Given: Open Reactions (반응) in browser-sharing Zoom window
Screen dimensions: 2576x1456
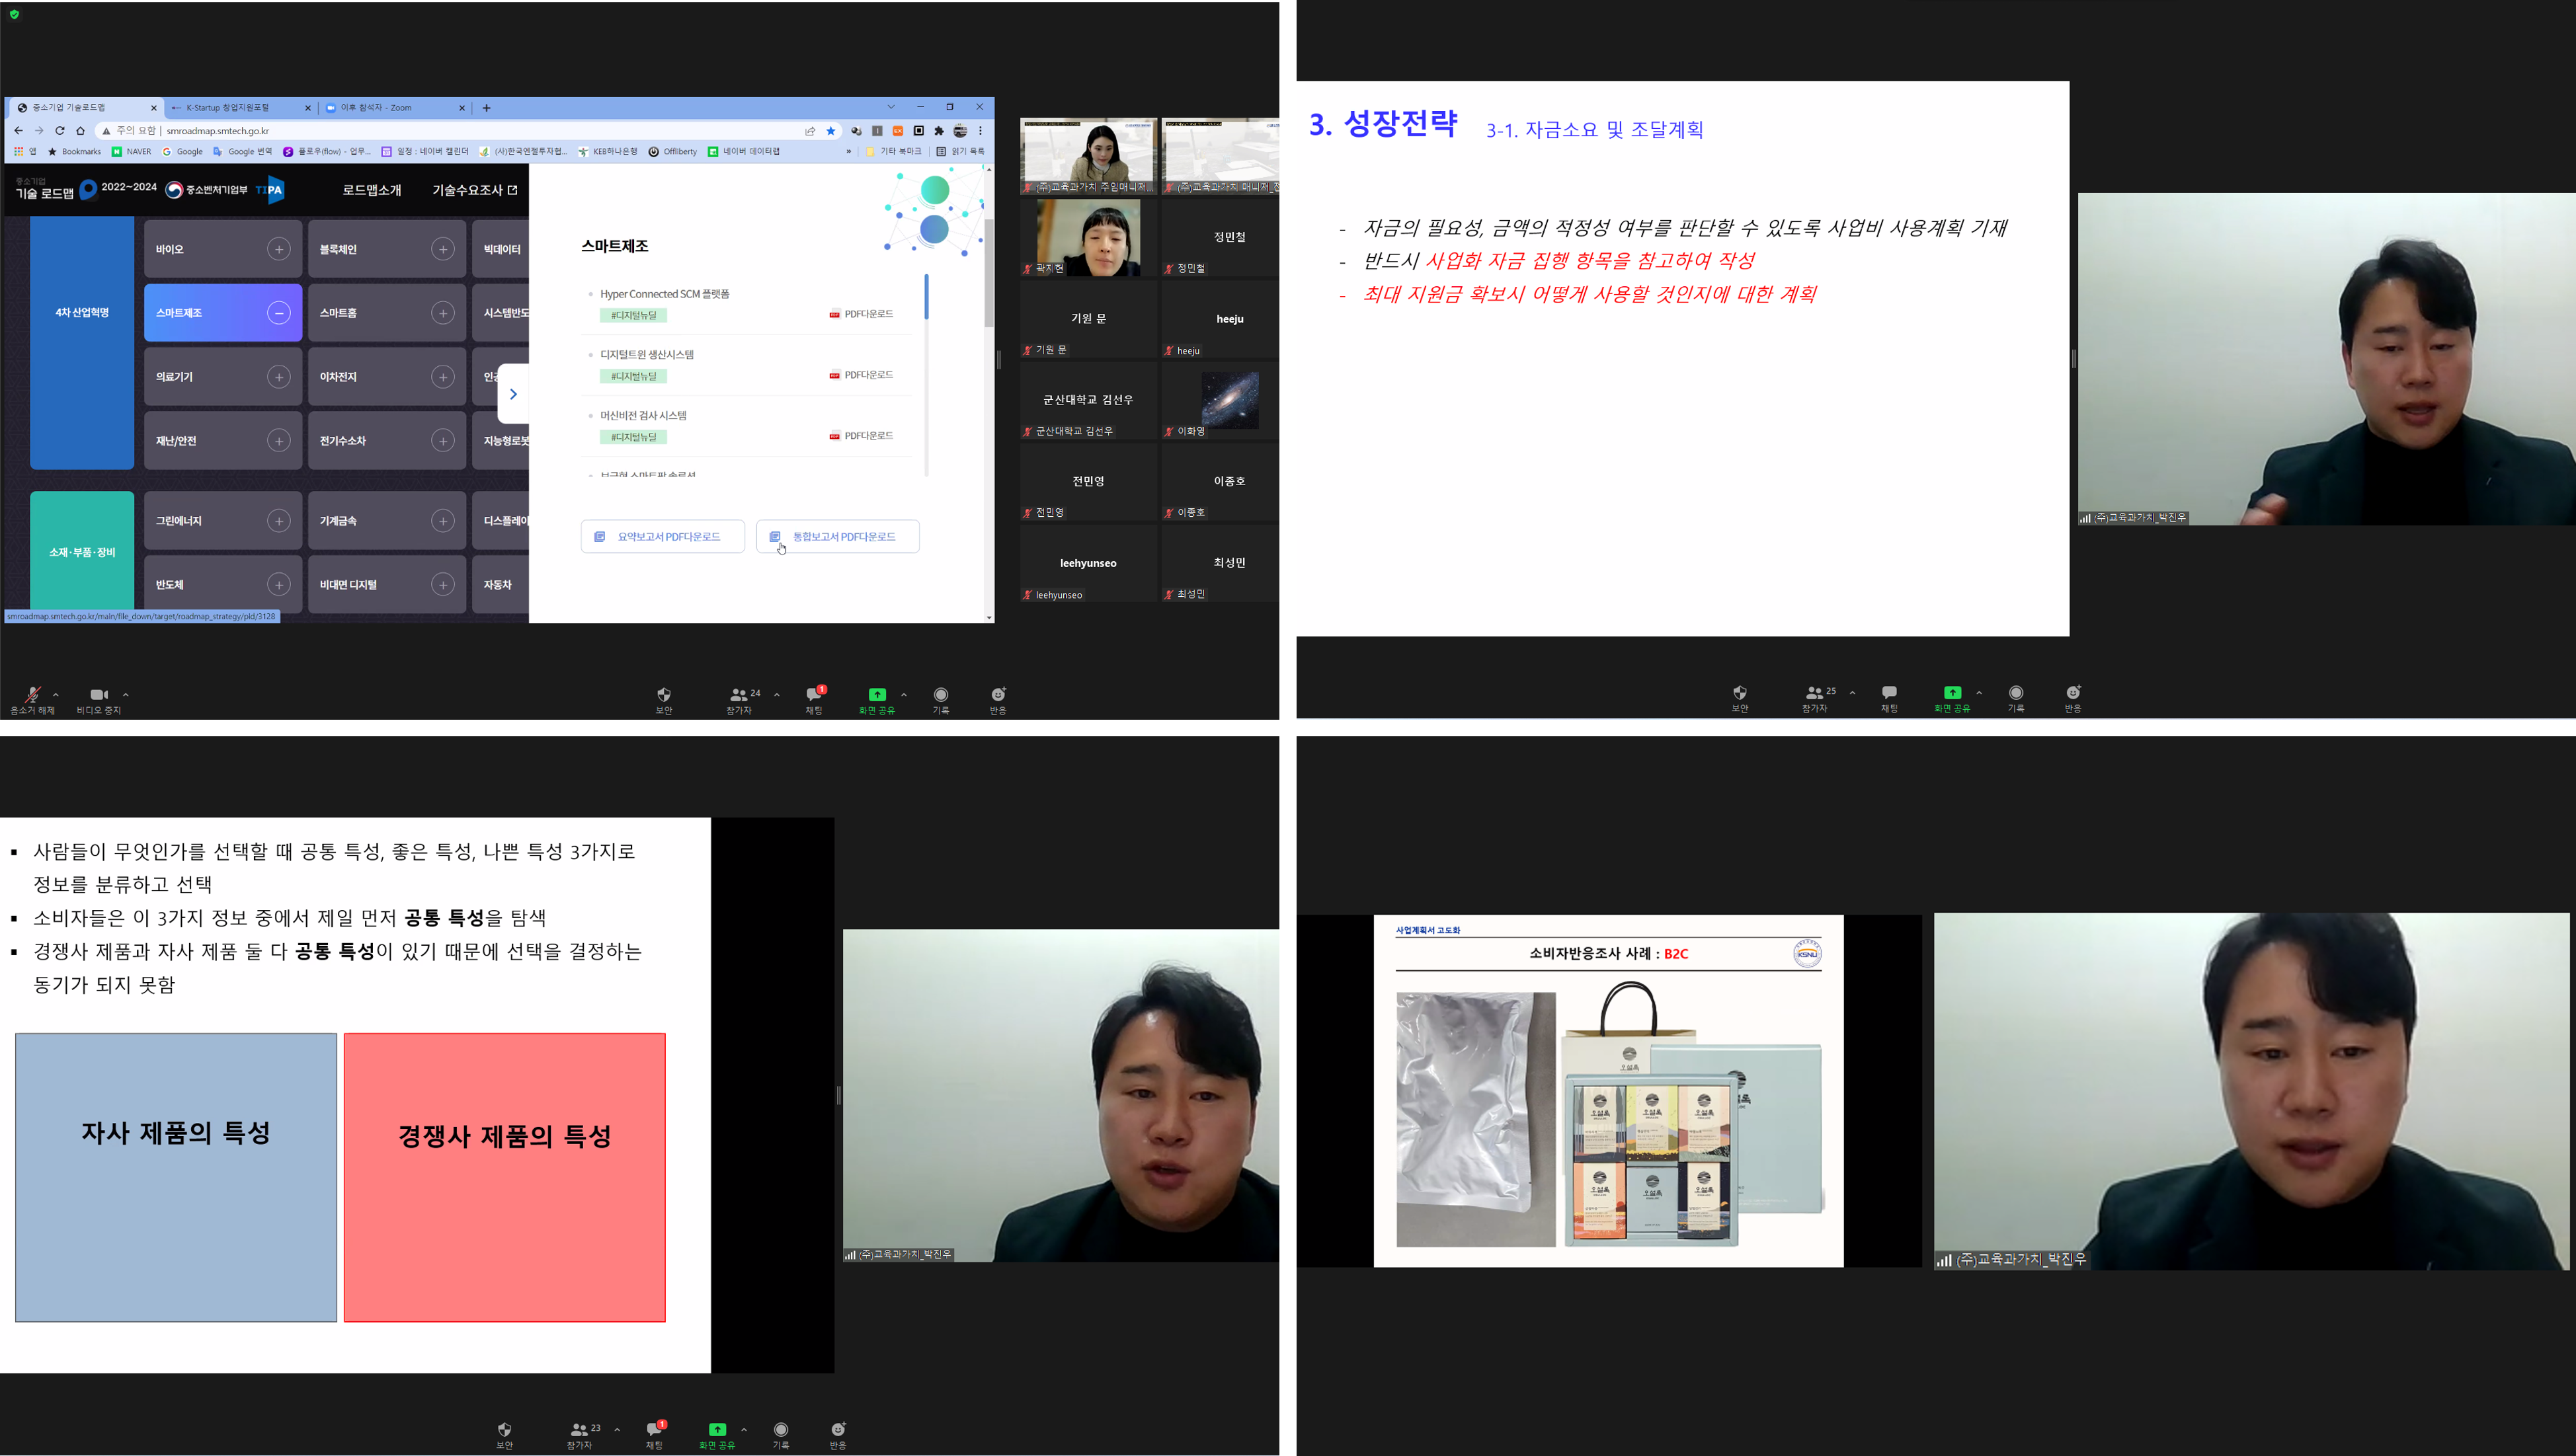Looking at the screenshot, I should pos(997,700).
